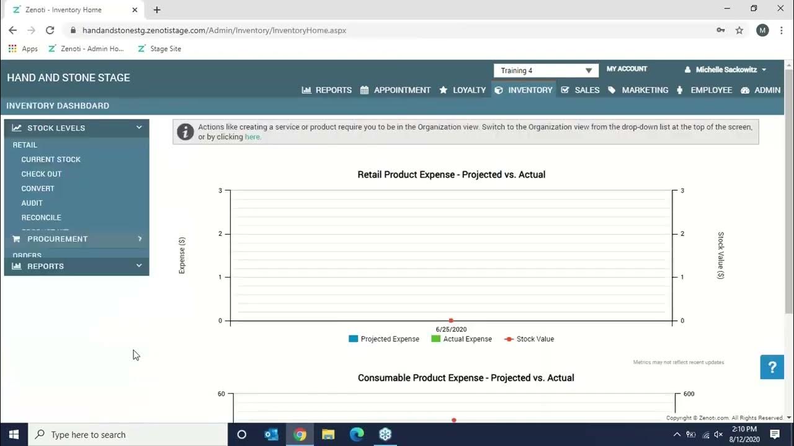Click the Marketing tag icon
The width and height of the screenshot is (794, 446).
(x=612, y=90)
